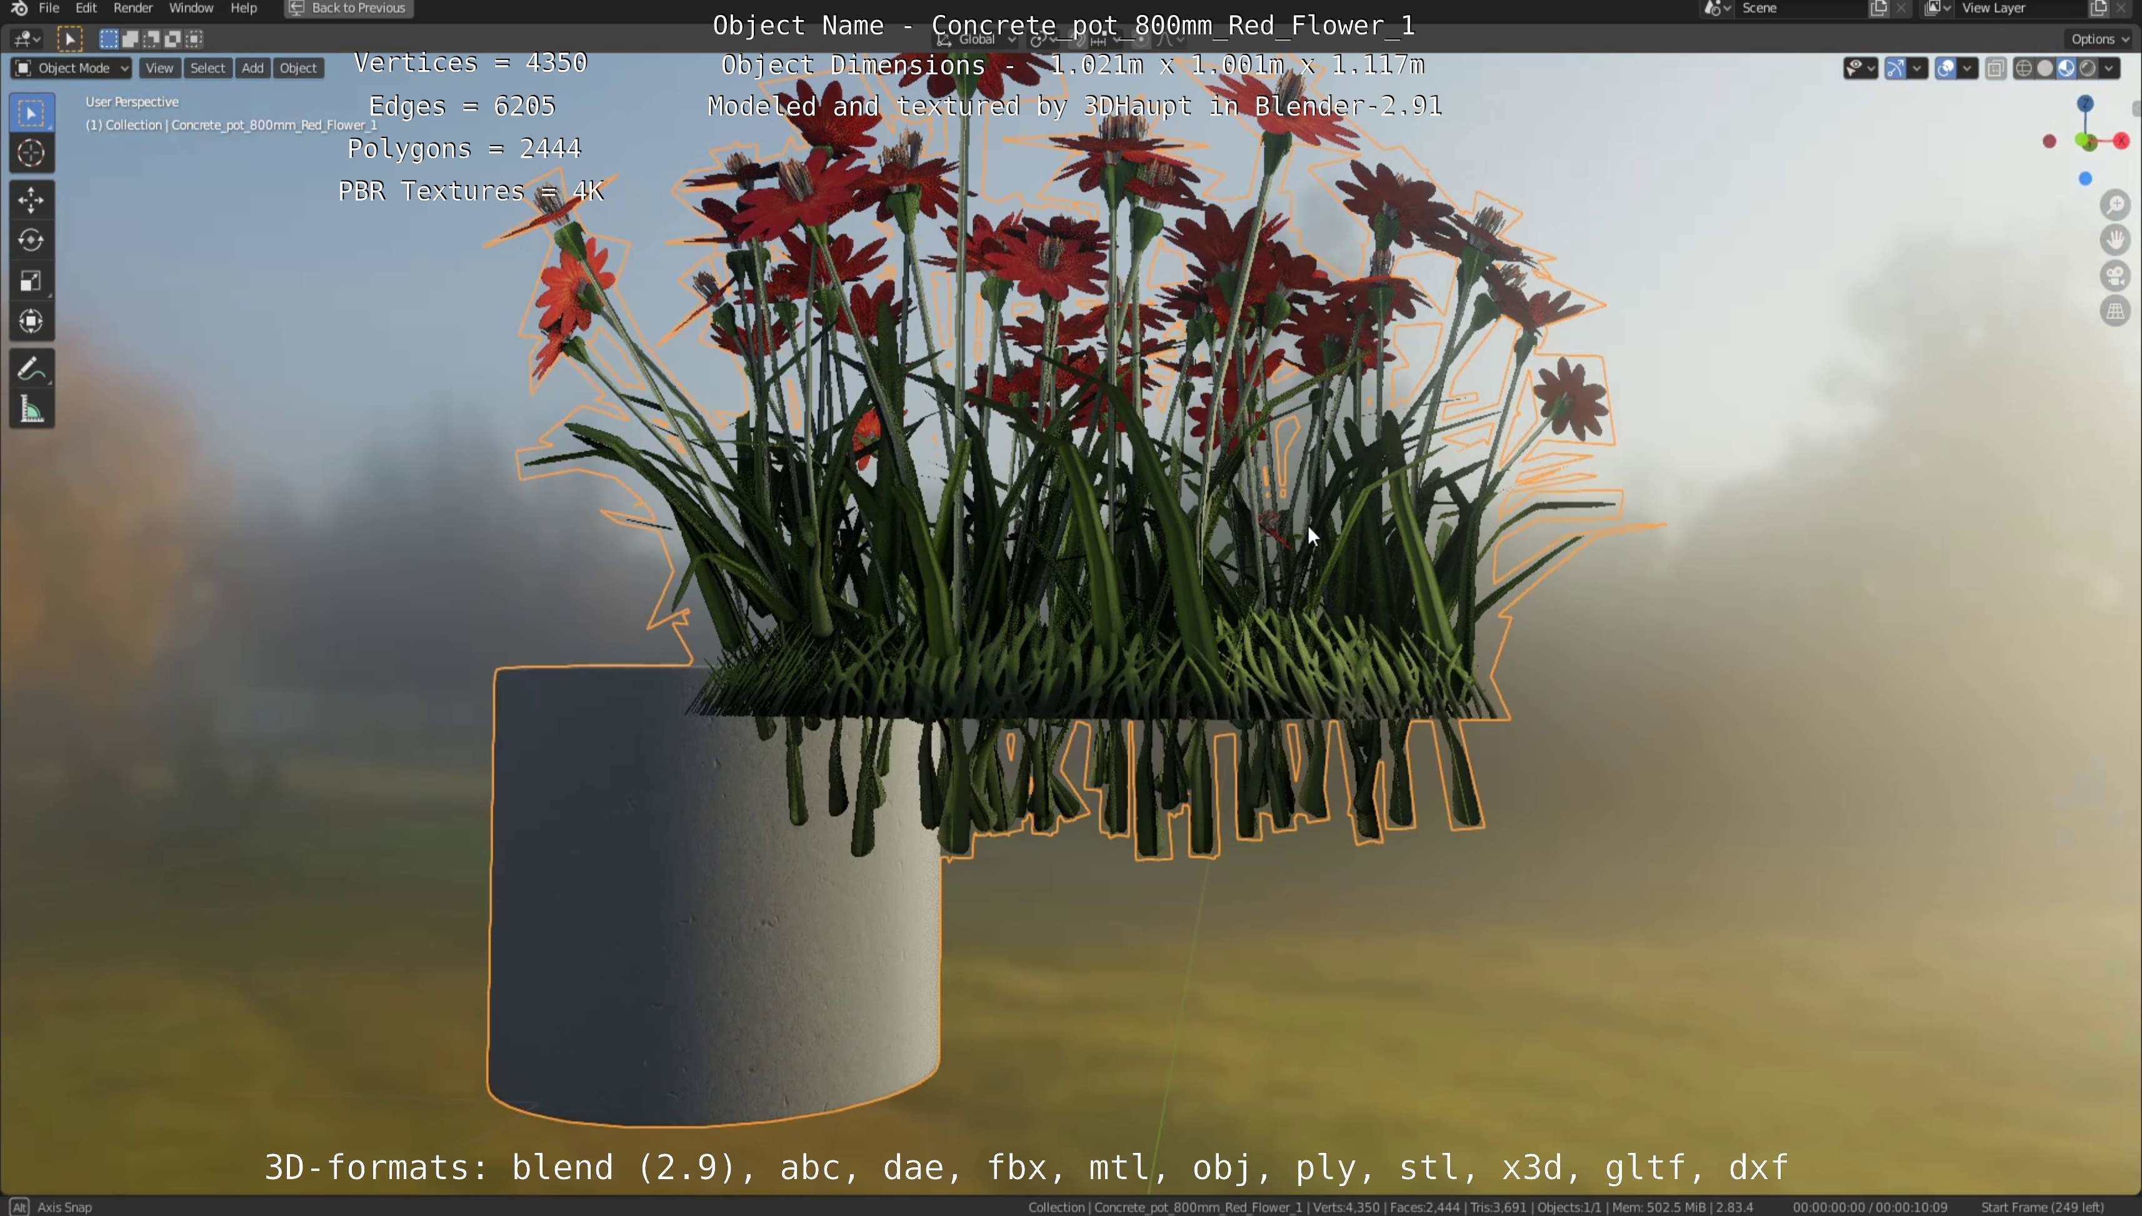Expand shading options dropdown arrow

2110,69
